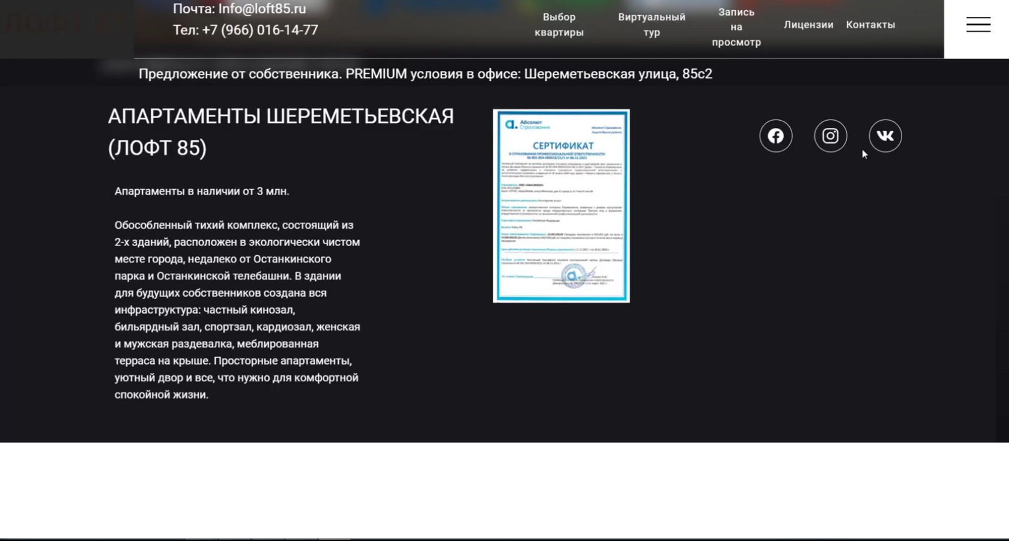The image size is (1009, 541).
Task: Select Запись на просмотр in navigation
Action: (736, 27)
